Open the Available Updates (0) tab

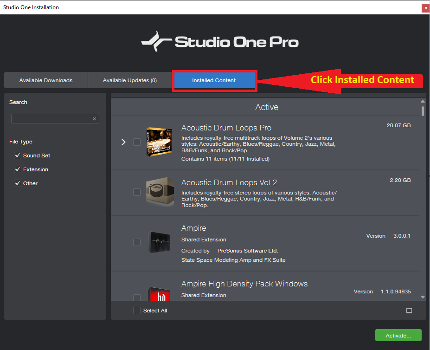tap(130, 80)
